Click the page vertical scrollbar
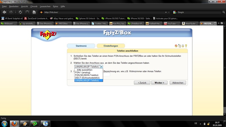This screenshot has height=127, width=226. 225,71
